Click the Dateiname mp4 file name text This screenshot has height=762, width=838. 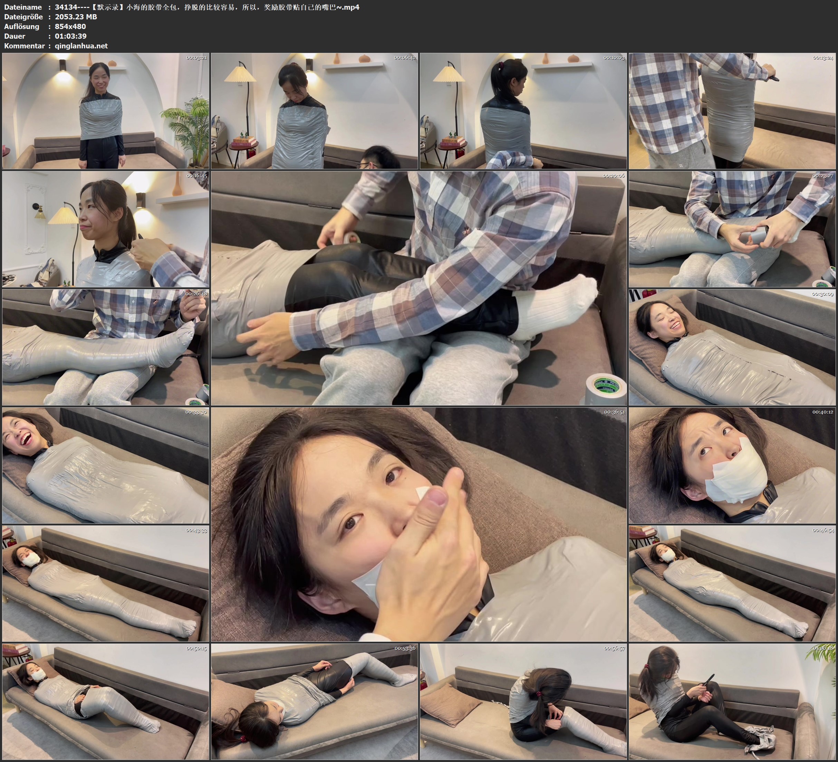[x=207, y=7]
